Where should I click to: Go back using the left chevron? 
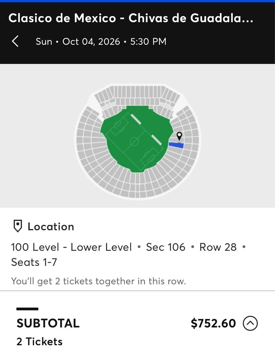click(x=15, y=41)
